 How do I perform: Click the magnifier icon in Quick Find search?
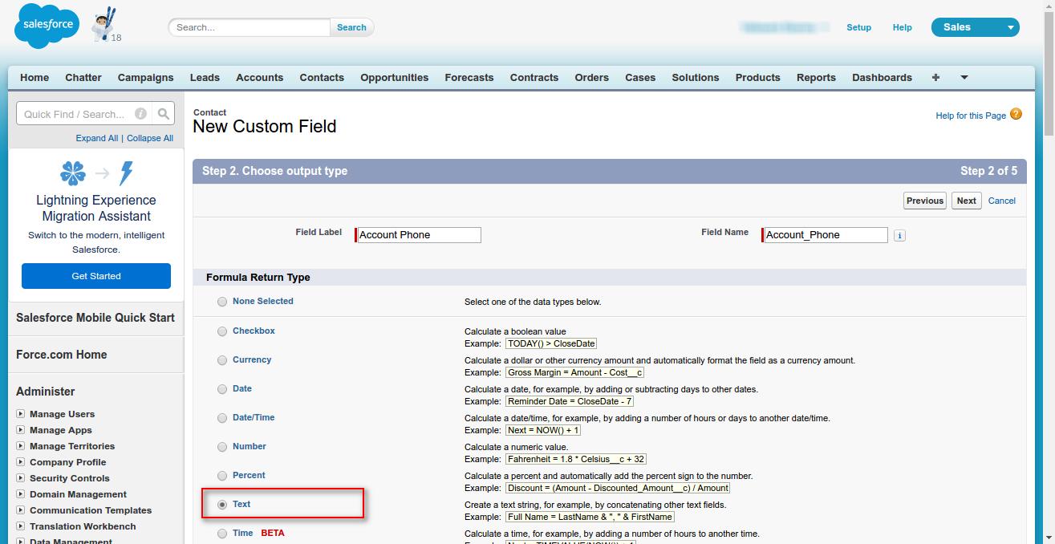[x=163, y=113]
